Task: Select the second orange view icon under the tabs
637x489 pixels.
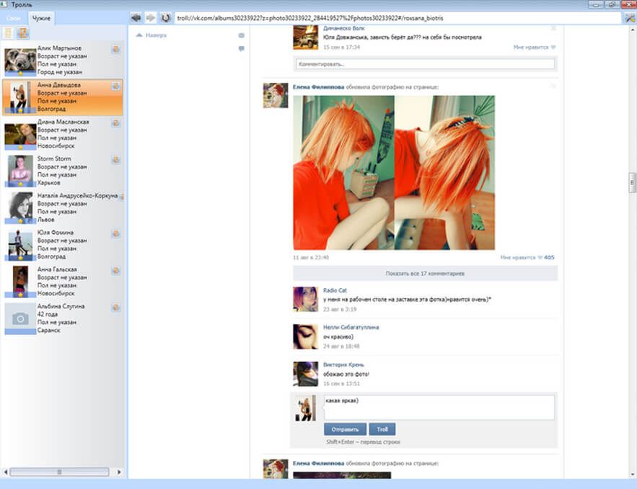Action: click(23, 33)
